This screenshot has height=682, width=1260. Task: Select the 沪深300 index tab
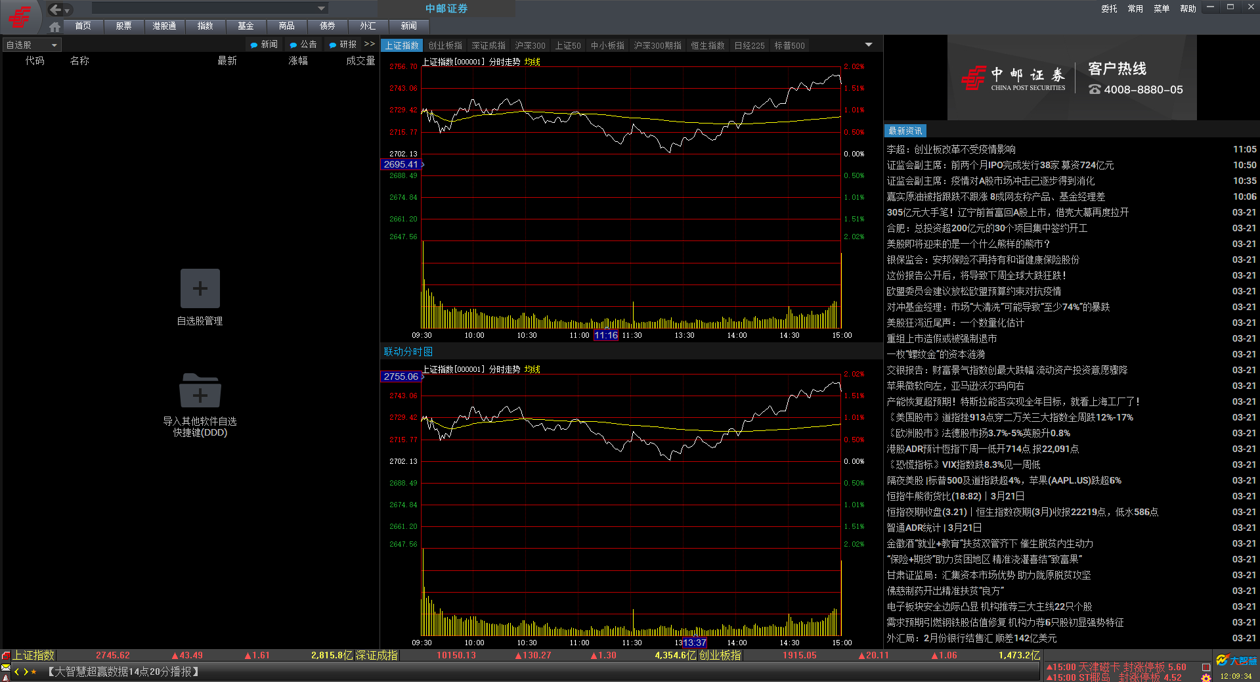coord(530,45)
